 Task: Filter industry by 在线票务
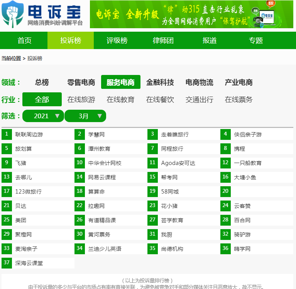pyautogui.click(x=238, y=99)
